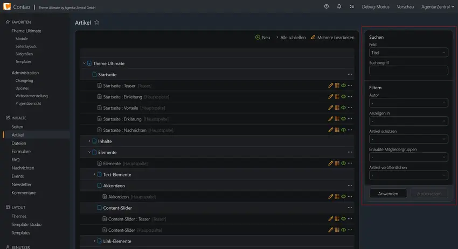This screenshot has height=249, width=458.
Task: Toggle visibility of Startseite : Nachrichten article
Action: [x=344, y=130]
